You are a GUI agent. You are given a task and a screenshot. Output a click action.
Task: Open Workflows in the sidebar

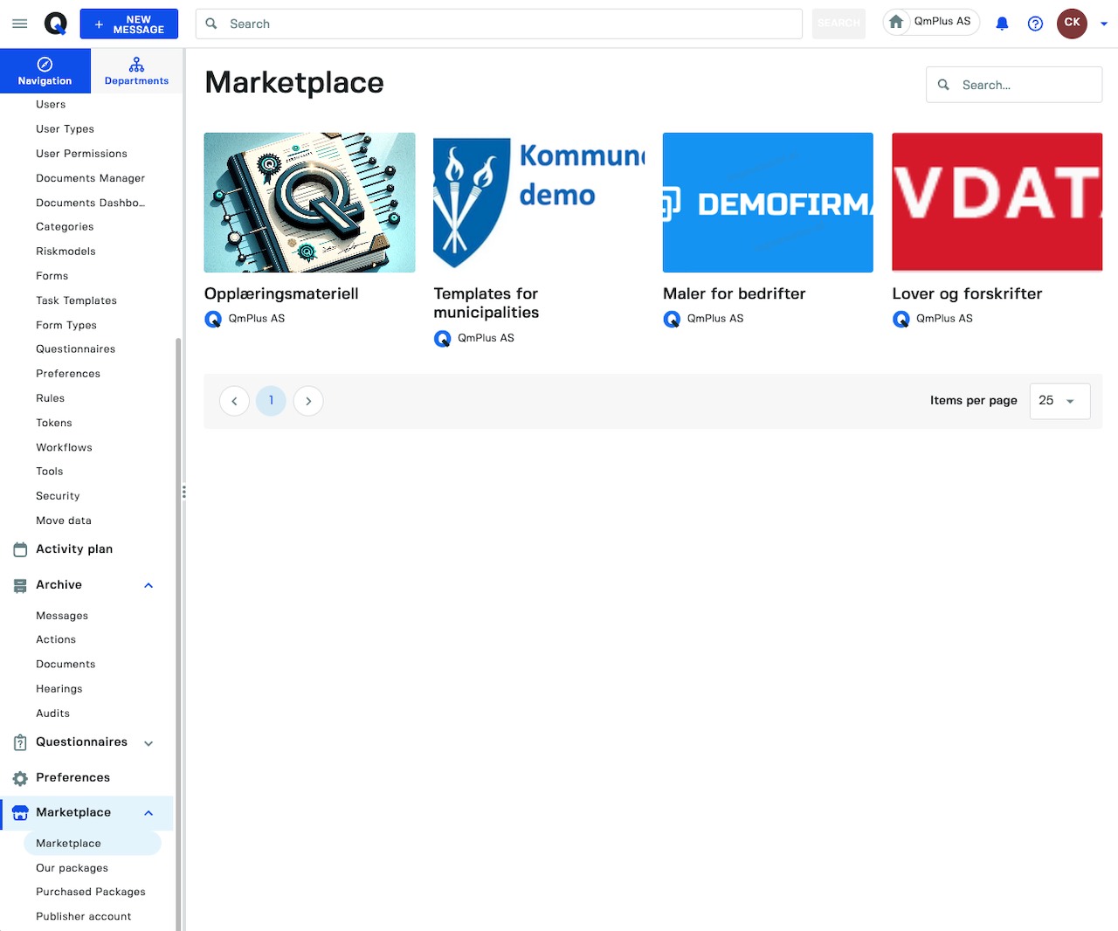64,447
